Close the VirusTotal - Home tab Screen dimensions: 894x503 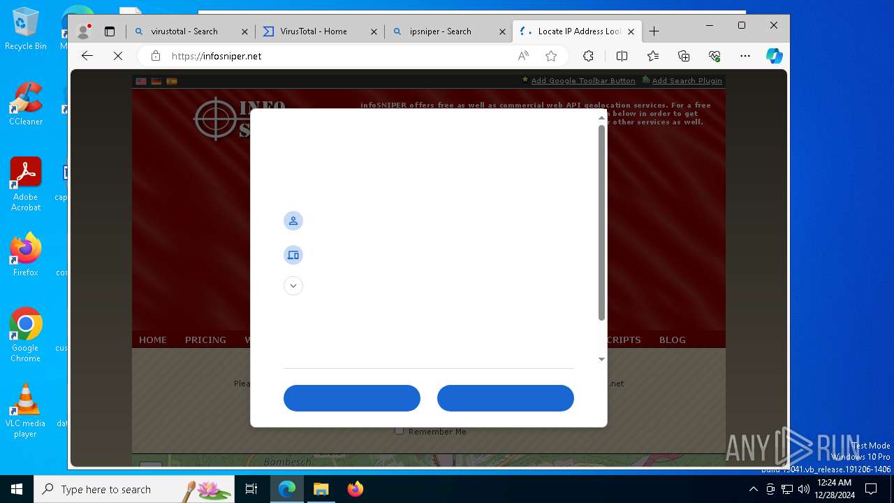pyautogui.click(x=374, y=31)
